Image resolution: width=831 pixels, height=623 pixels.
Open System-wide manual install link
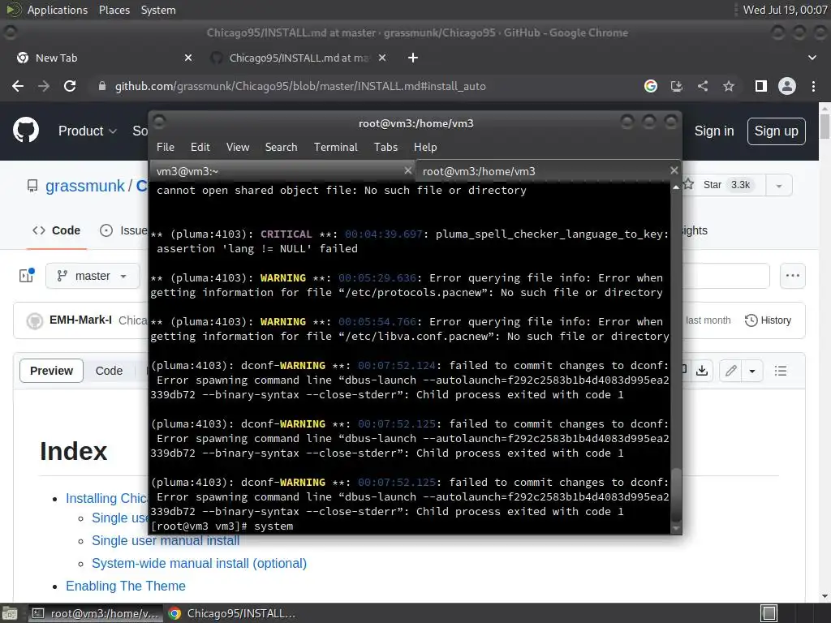coord(199,563)
